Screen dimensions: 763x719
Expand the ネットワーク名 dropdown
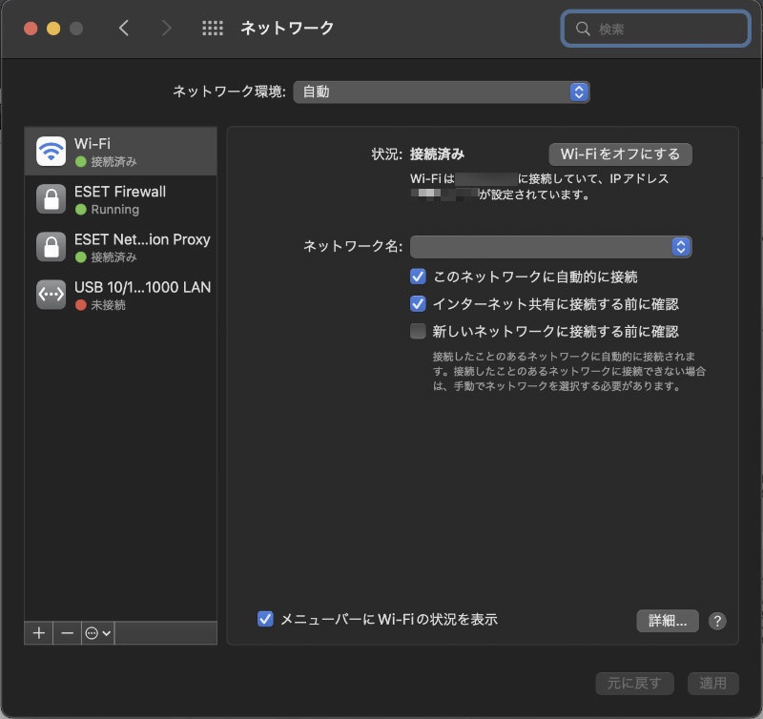coord(550,247)
